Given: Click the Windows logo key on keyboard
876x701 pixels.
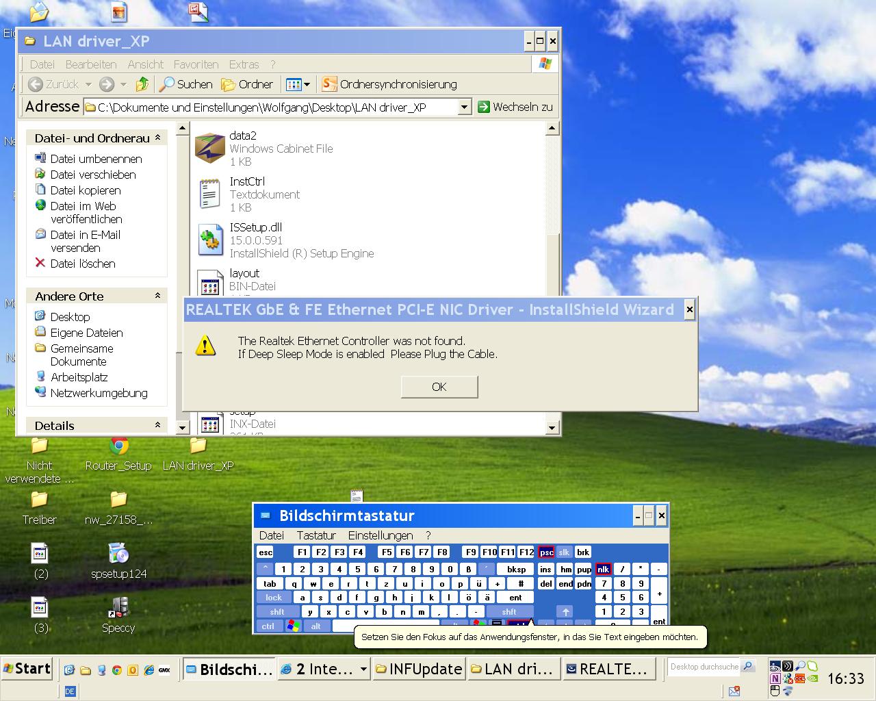Looking at the screenshot, I should [x=293, y=626].
